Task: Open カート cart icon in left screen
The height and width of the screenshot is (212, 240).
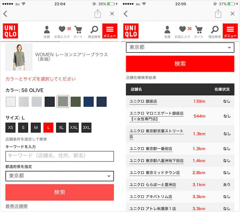Action: (78, 32)
